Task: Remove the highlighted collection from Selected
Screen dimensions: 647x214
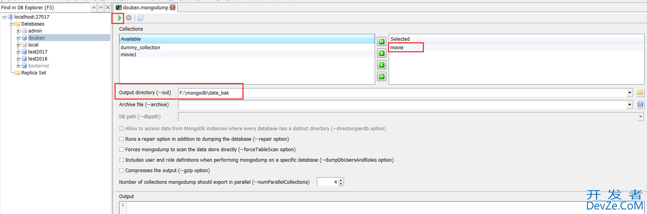Action: (x=382, y=65)
